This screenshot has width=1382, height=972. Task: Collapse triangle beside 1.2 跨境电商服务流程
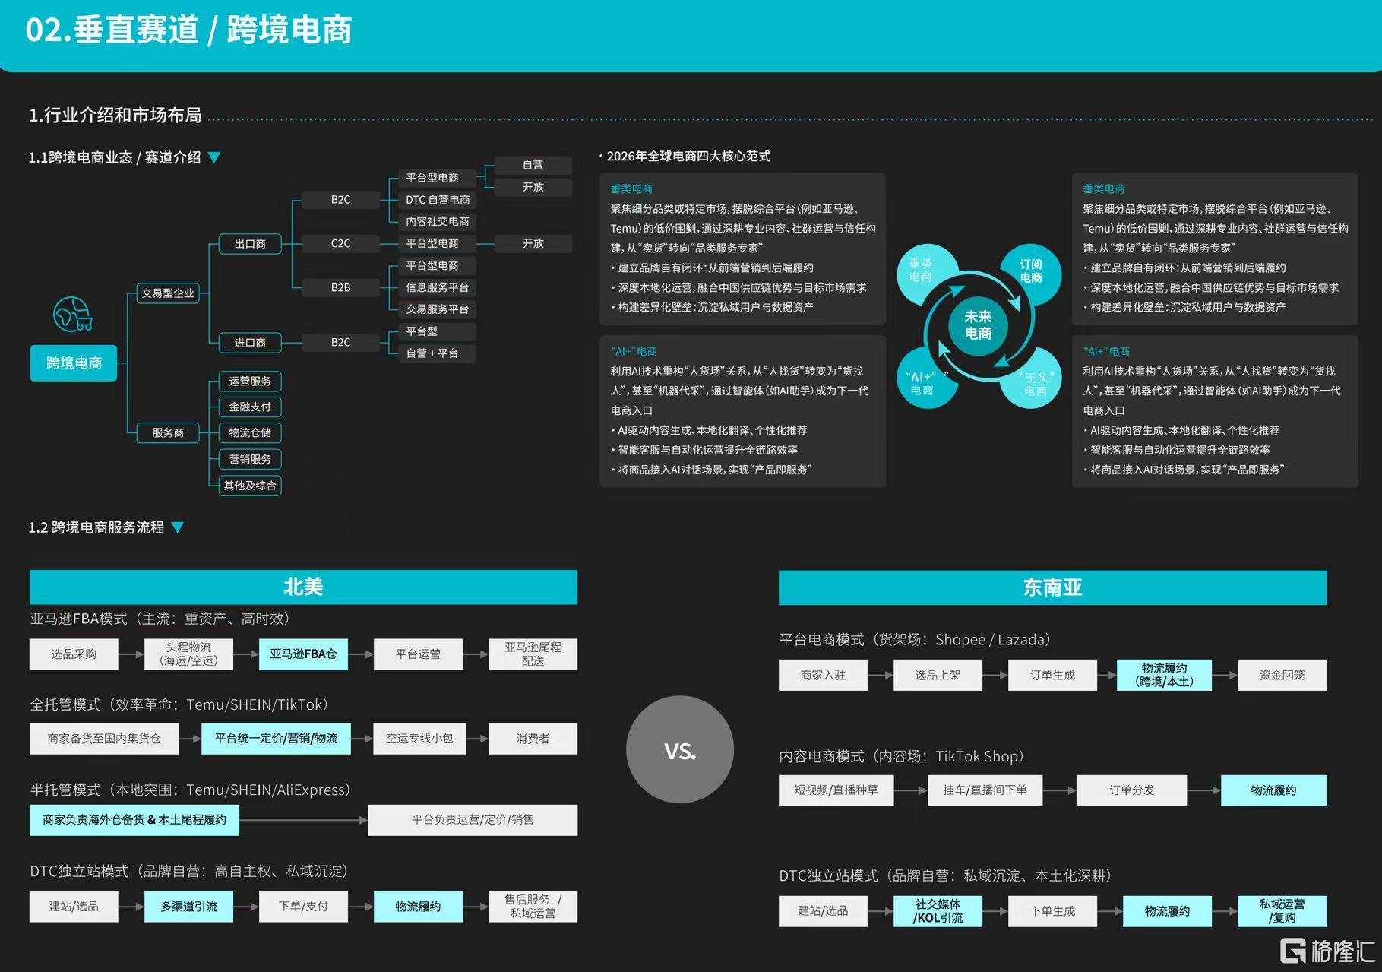pyautogui.click(x=178, y=527)
